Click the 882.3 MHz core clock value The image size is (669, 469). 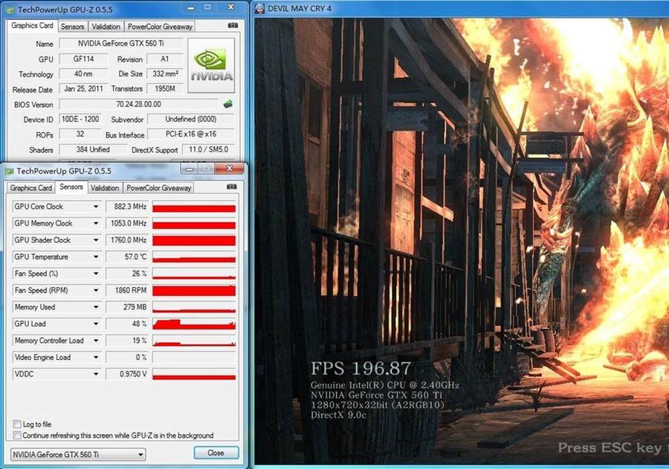(x=127, y=206)
